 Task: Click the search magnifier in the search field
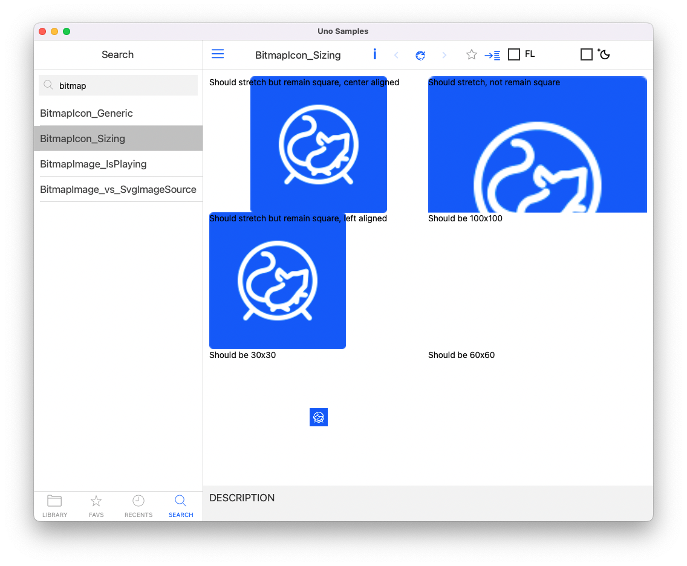(x=48, y=85)
